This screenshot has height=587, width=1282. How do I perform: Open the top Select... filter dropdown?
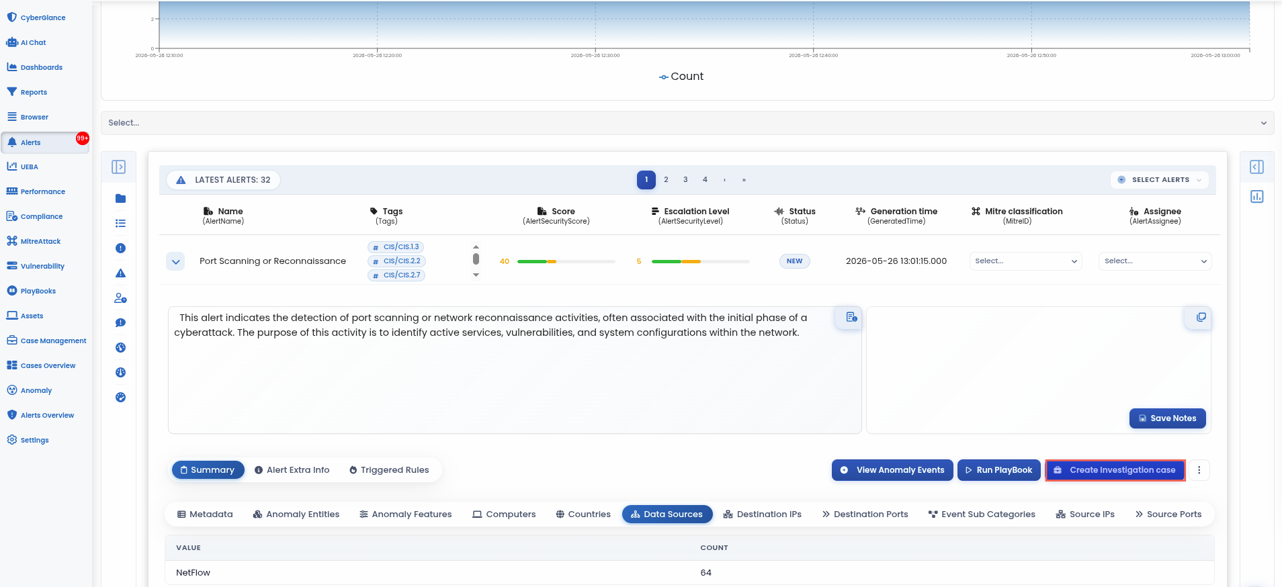point(687,123)
